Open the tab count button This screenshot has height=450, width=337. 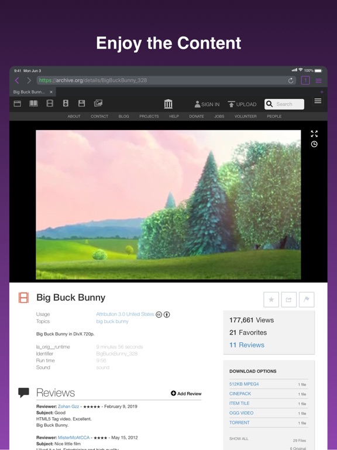click(305, 80)
